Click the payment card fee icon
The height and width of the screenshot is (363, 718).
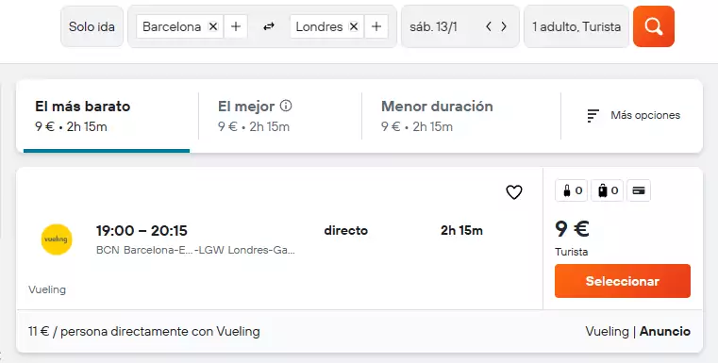pyautogui.click(x=639, y=190)
